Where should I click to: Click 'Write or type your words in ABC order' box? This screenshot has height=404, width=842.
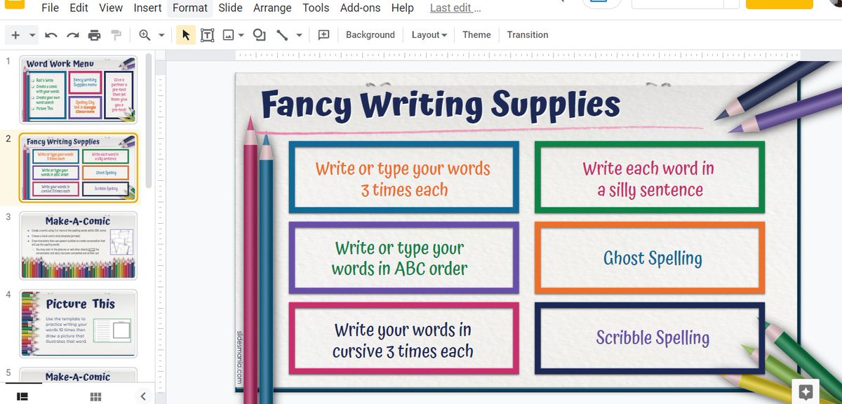(x=403, y=257)
